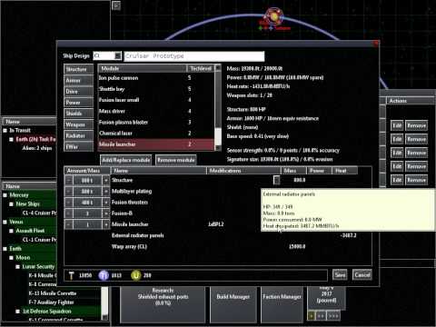436x327 pixels.
Task: Collapse the Earth (2N) Task Force node
Action: pos(11,139)
